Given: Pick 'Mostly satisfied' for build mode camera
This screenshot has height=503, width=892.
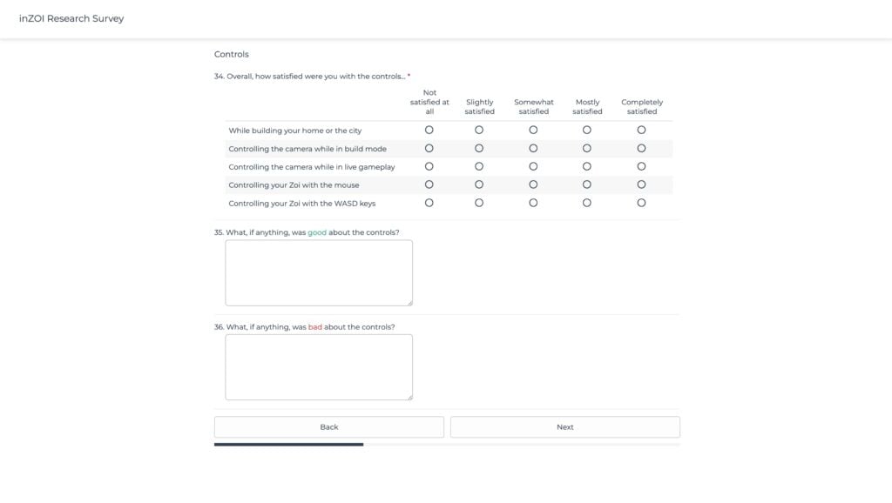Looking at the screenshot, I should (x=587, y=148).
